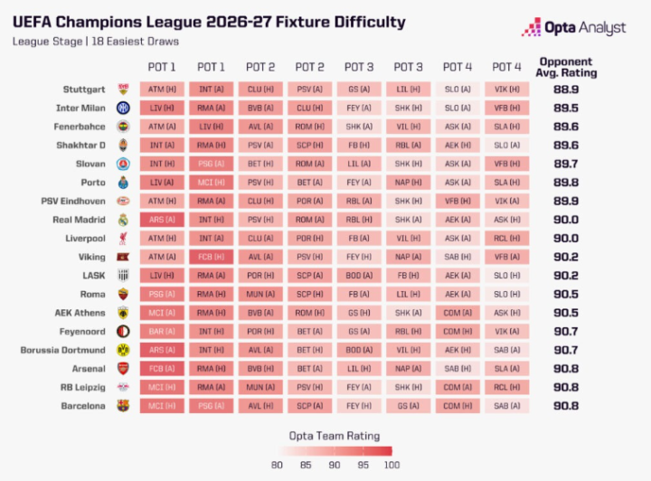
Task: Click the Liverpool club crest icon
Action: point(123,238)
